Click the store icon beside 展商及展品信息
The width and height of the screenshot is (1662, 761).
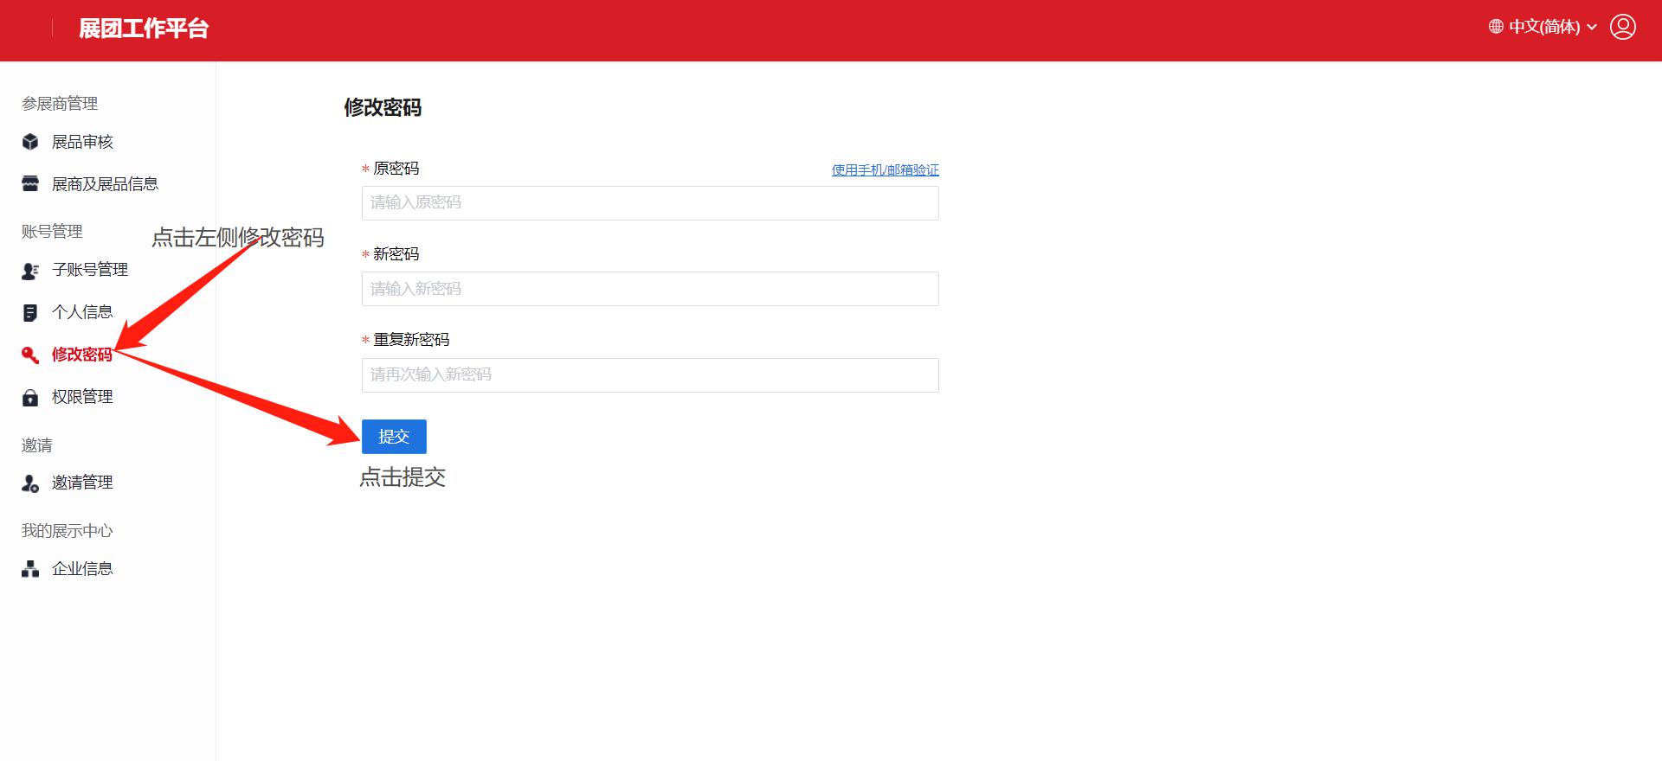pos(30,184)
